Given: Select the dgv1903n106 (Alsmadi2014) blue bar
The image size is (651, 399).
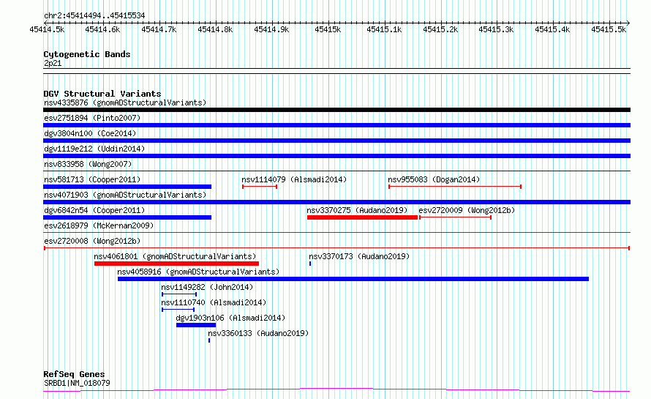Looking at the screenshot, I should pos(196,325).
